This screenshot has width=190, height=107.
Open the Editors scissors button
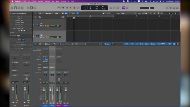click(35, 8)
